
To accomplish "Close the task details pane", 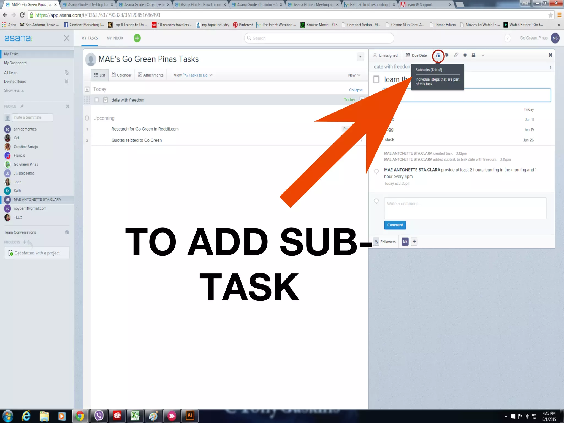I will click(550, 55).
